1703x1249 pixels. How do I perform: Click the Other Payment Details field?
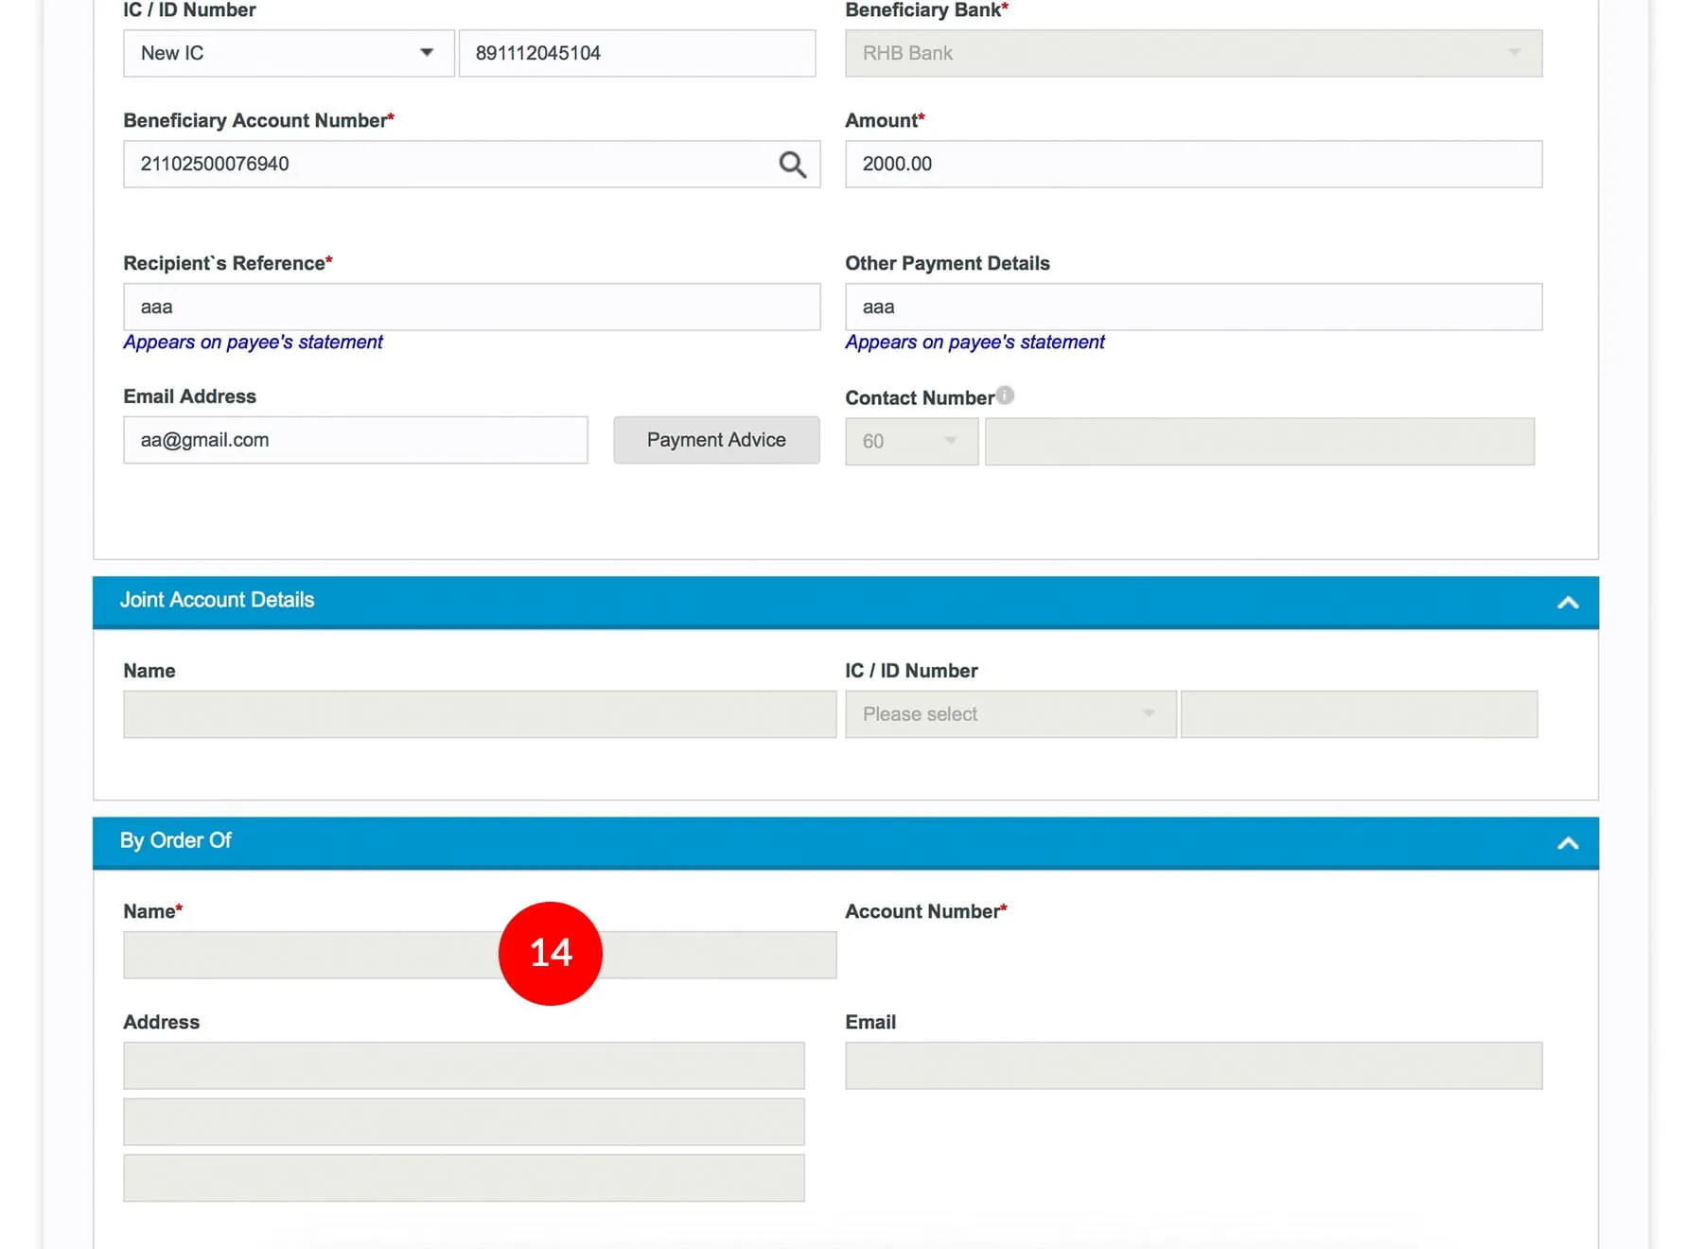pos(1192,308)
